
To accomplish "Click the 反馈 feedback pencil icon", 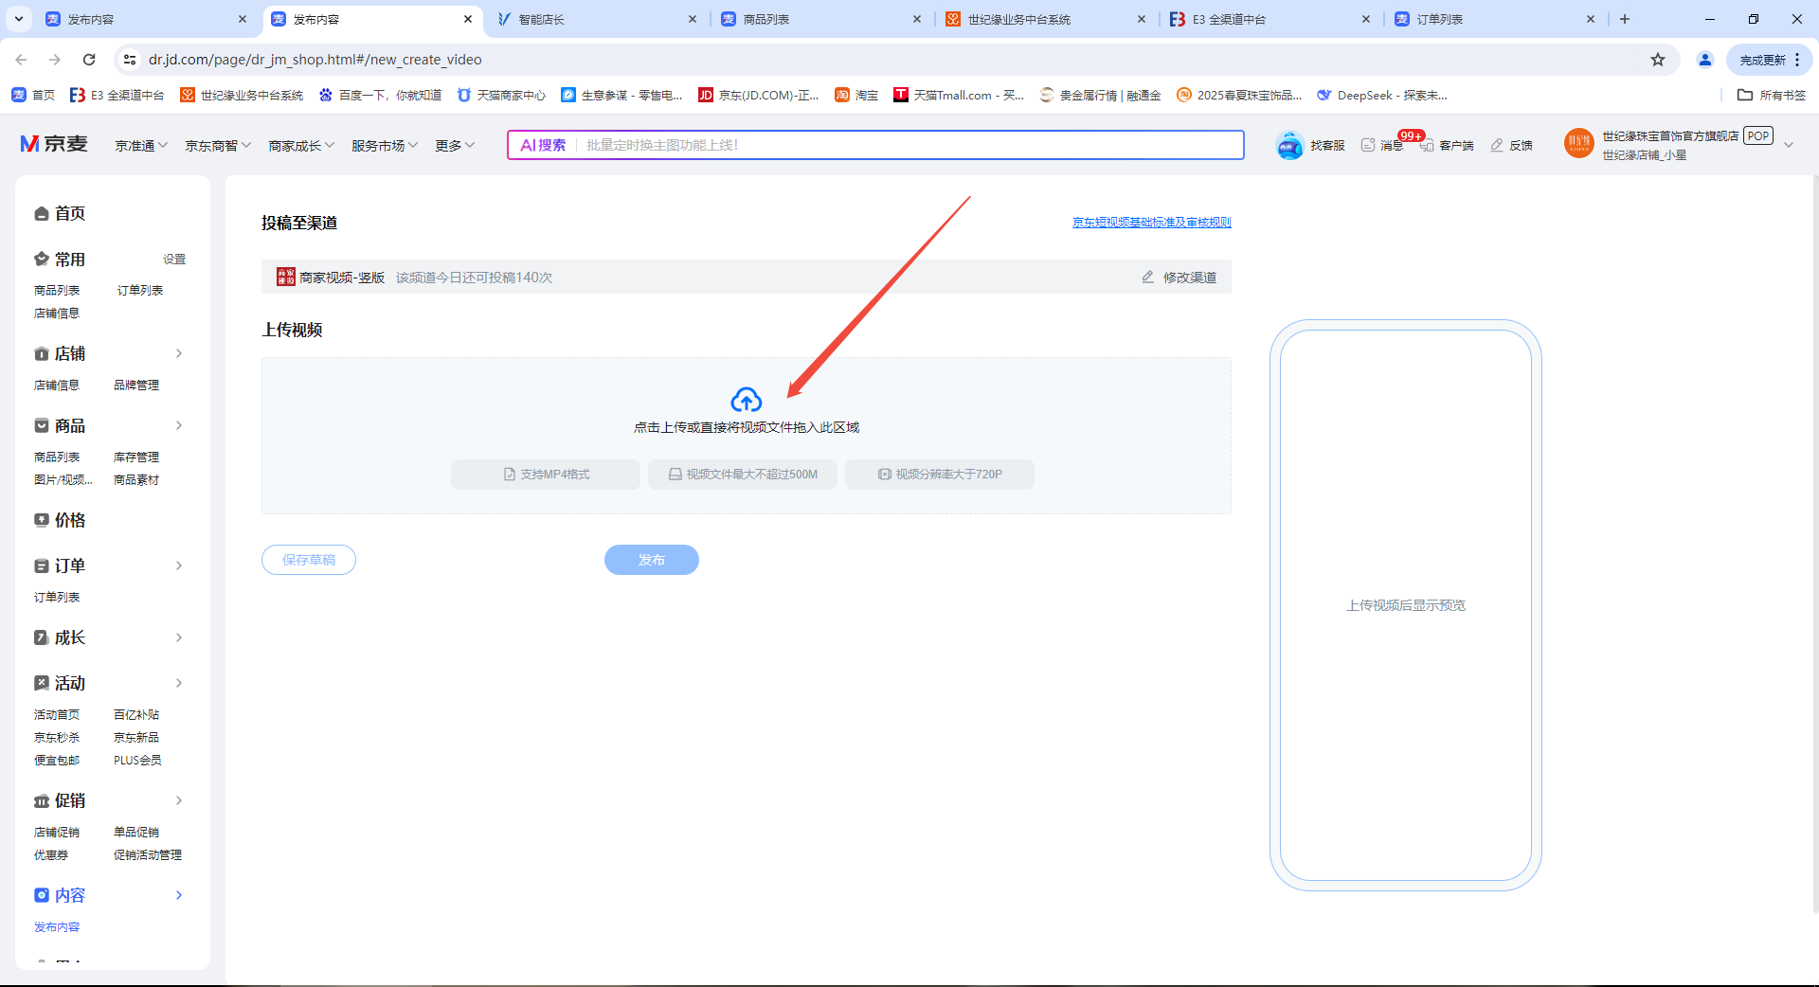I will (1497, 145).
